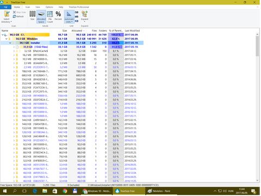Sort by Folders column header
The width and height of the screenshot is (261, 196).
103,30
